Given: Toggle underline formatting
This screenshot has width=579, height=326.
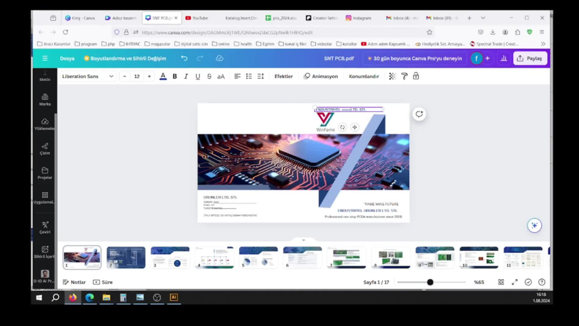Looking at the screenshot, I should tap(198, 76).
